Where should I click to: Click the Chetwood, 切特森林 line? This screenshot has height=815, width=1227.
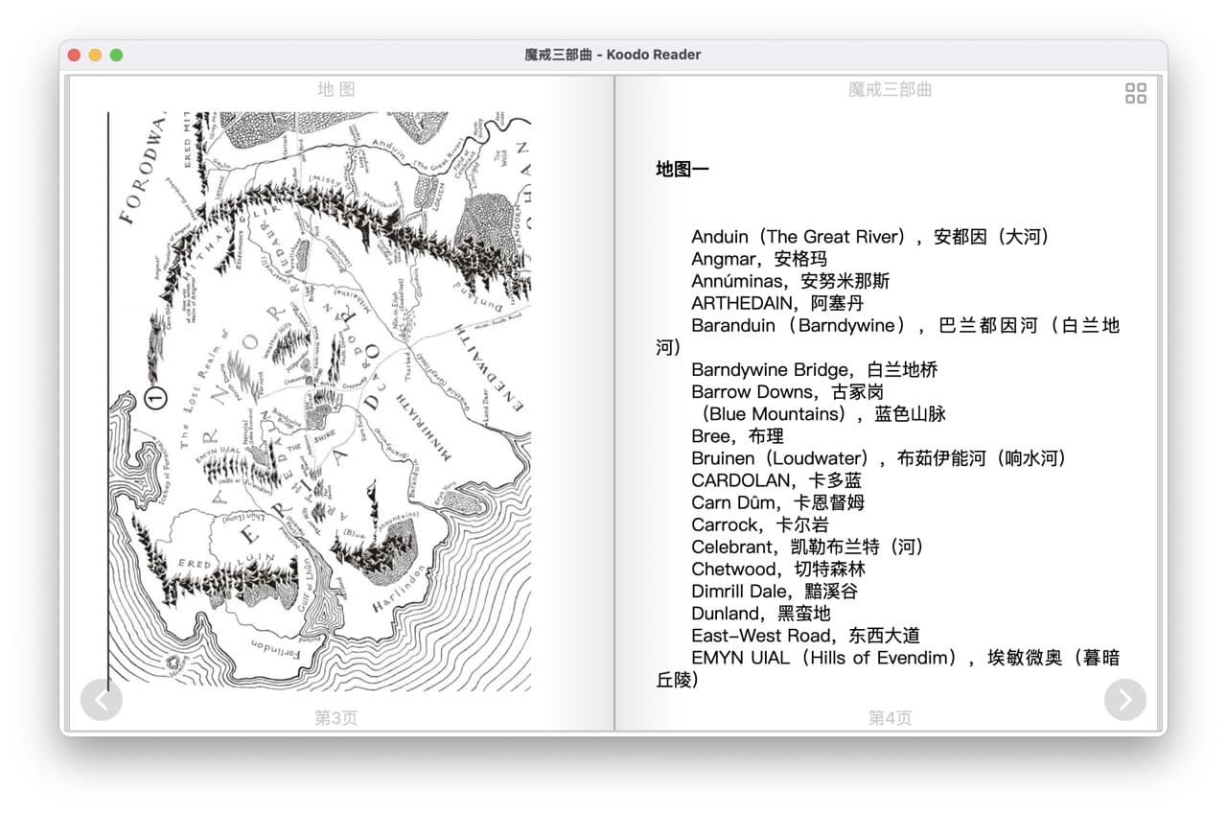(778, 569)
